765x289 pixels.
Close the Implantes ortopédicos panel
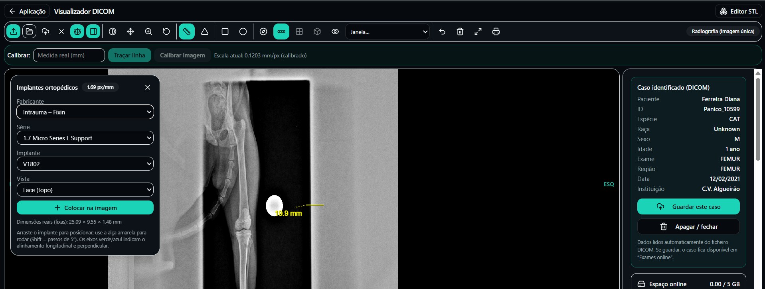[x=148, y=87]
